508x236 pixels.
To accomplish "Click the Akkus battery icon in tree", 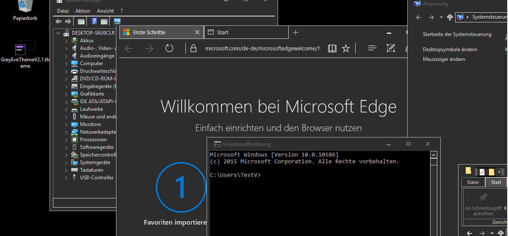I will click(x=75, y=41).
